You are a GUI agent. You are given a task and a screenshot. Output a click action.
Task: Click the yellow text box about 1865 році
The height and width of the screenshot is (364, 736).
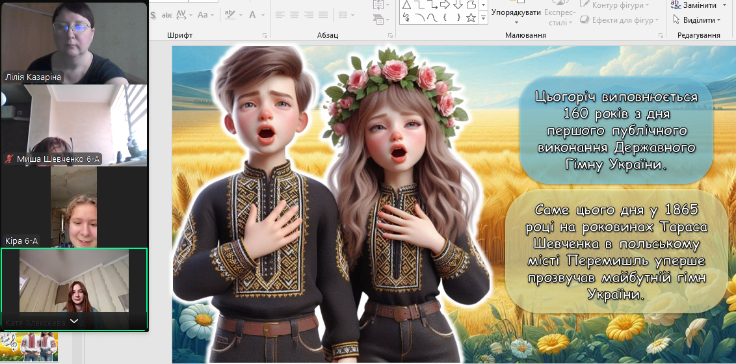point(616,252)
